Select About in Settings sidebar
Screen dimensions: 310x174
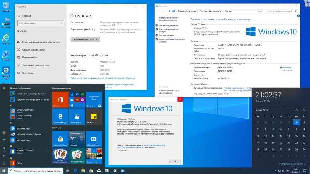tap(41, 73)
